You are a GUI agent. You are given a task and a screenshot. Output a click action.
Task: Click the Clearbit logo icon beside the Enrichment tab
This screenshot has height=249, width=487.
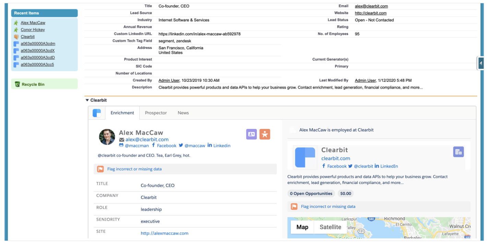click(97, 113)
